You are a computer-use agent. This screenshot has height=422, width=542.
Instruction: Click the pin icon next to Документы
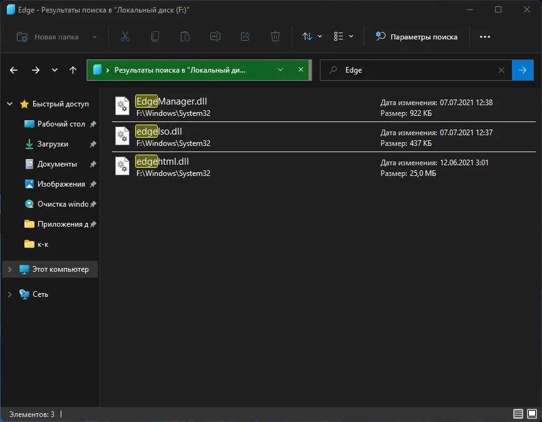[93, 164]
